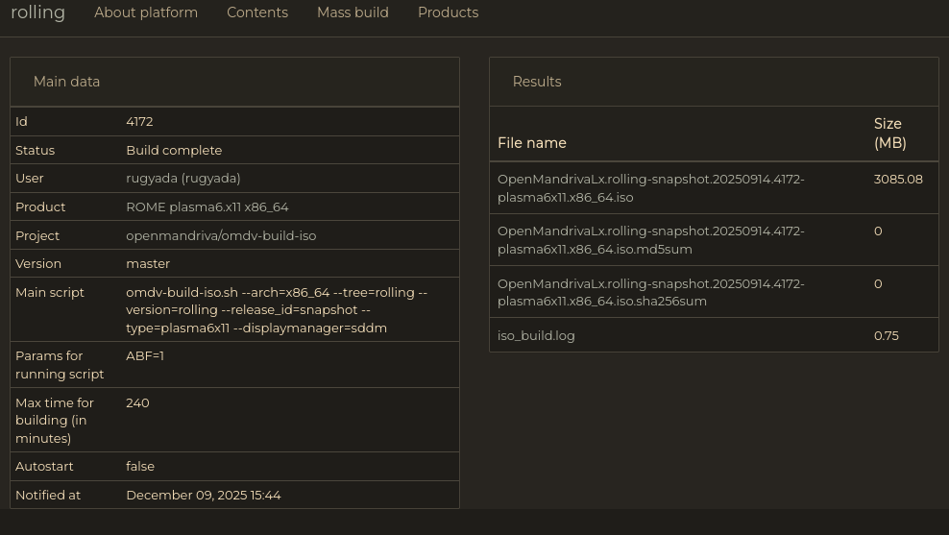949x535 pixels.
Task: Open ROME plasma6.x11 x86_64 product link
Action: (207, 207)
